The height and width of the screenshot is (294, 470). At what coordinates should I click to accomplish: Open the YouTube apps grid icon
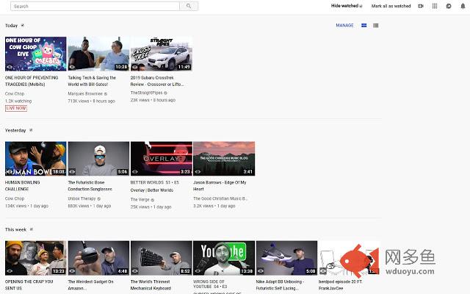point(435,6)
